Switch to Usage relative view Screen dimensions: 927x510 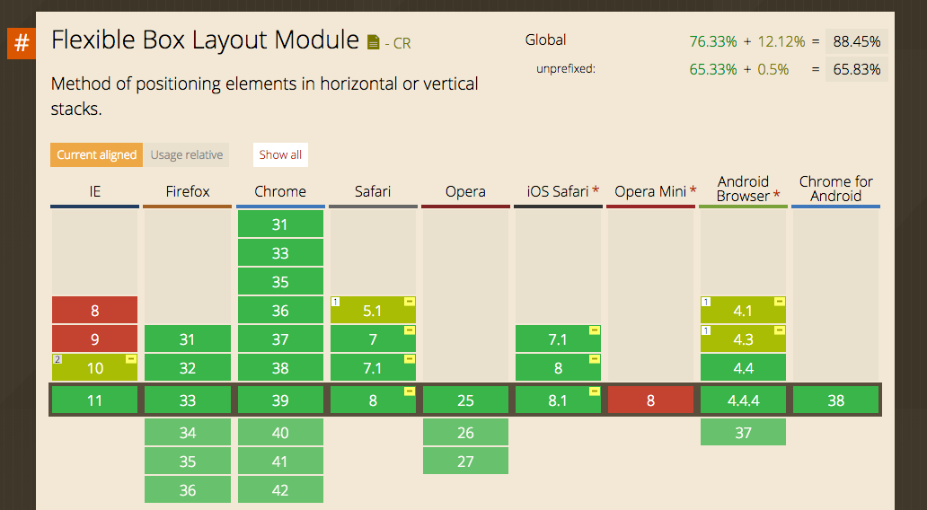[x=186, y=154]
